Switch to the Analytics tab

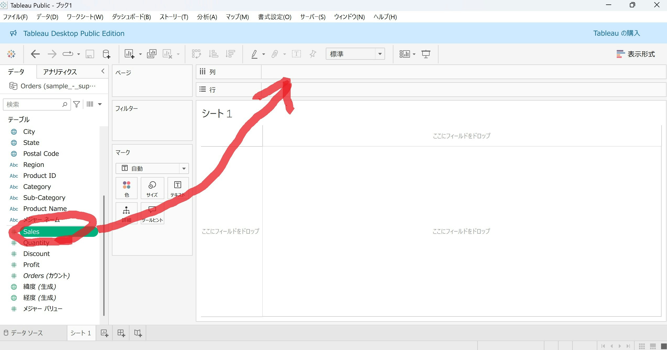click(x=60, y=72)
